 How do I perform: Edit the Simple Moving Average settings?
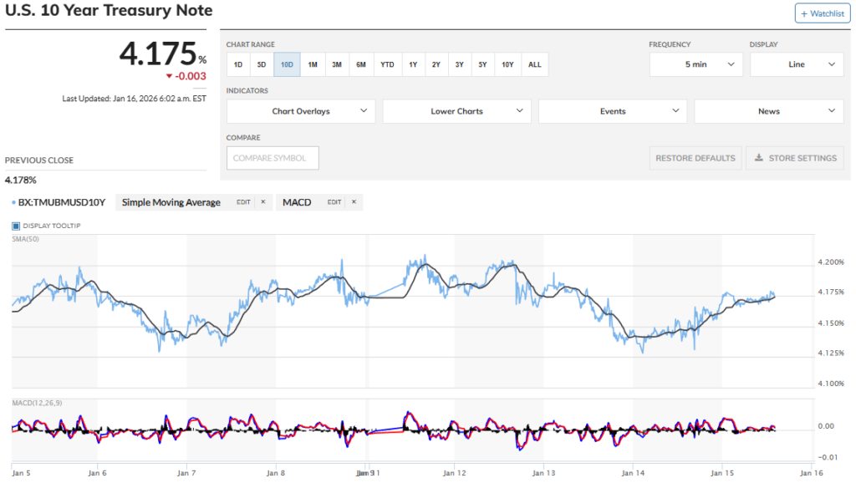[243, 202]
